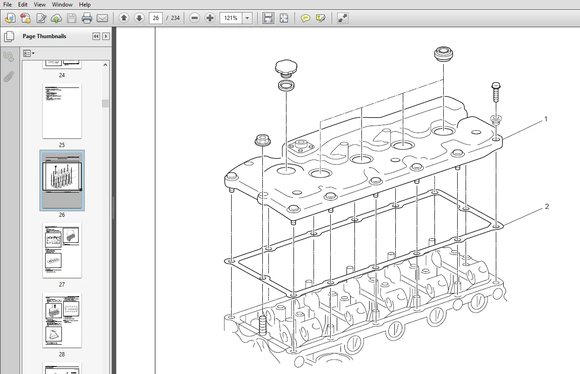Screen dimensions: 580x374
Task: Click the fit one full page icon
Action: 284,18
